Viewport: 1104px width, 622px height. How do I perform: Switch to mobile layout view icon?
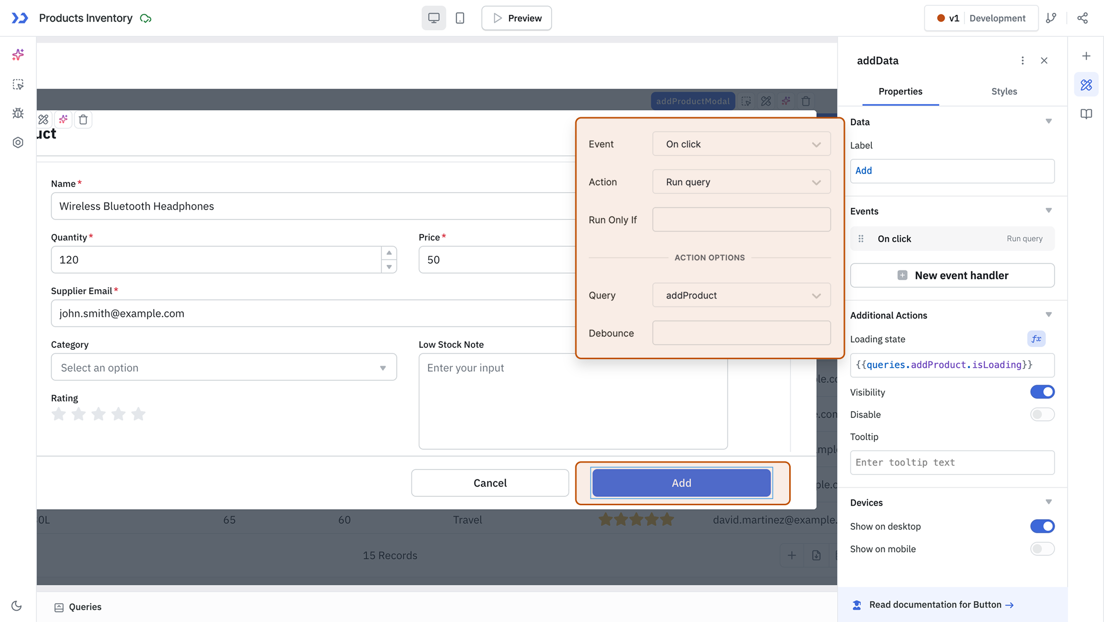tap(460, 18)
